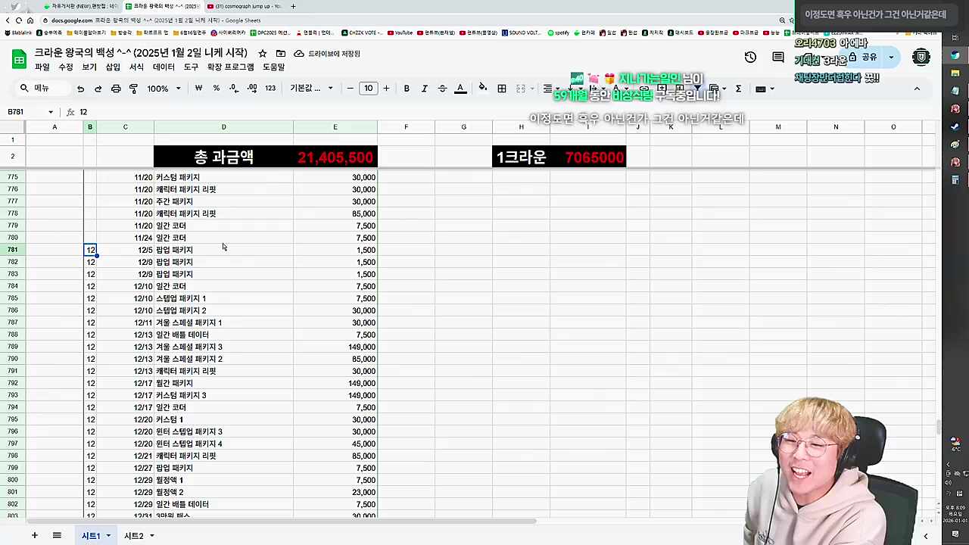Image resolution: width=969 pixels, height=545 pixels.
Task: Insert function with sigma icon
Action: 738,89
